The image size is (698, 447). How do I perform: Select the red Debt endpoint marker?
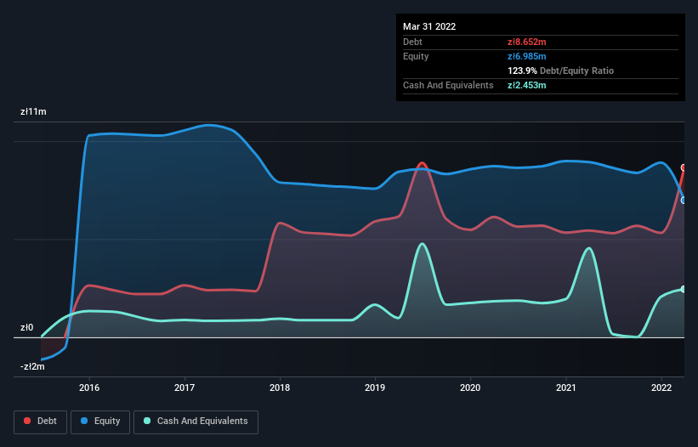tap(684, 167)
